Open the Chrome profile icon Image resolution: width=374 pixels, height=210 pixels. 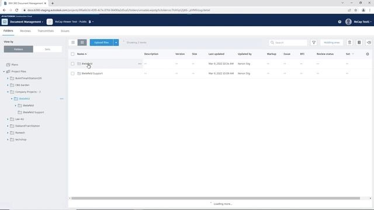(363, 10)
